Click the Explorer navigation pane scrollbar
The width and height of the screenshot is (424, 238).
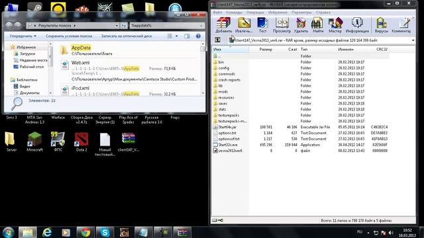tap(50, 69)
